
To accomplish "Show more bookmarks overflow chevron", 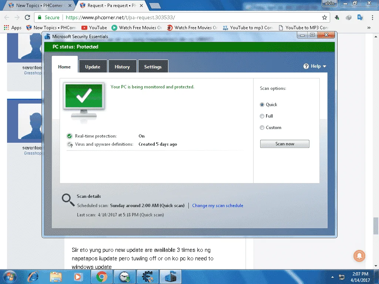I will pos(369,27).
